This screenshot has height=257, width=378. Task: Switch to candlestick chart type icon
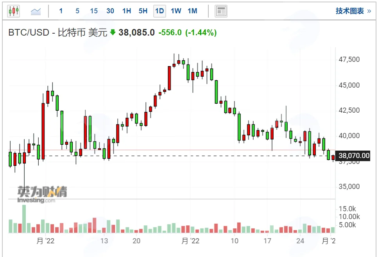coord(14,11)
